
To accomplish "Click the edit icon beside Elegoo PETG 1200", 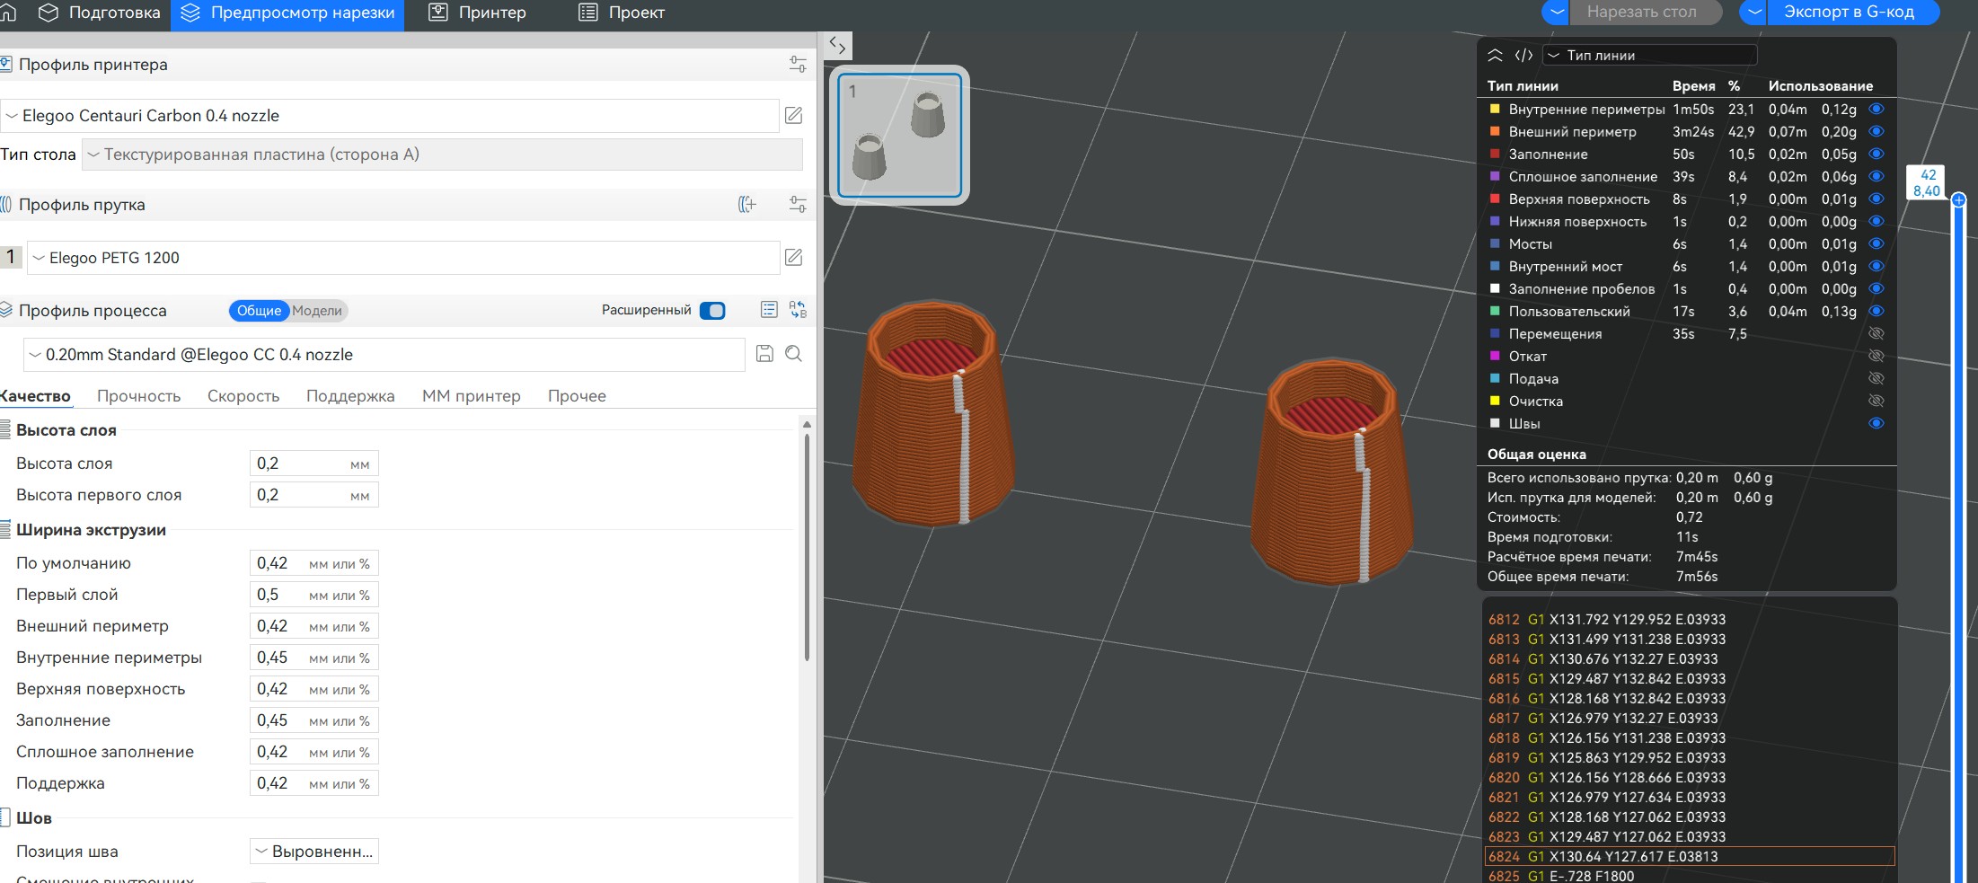I will click(793, 258).
